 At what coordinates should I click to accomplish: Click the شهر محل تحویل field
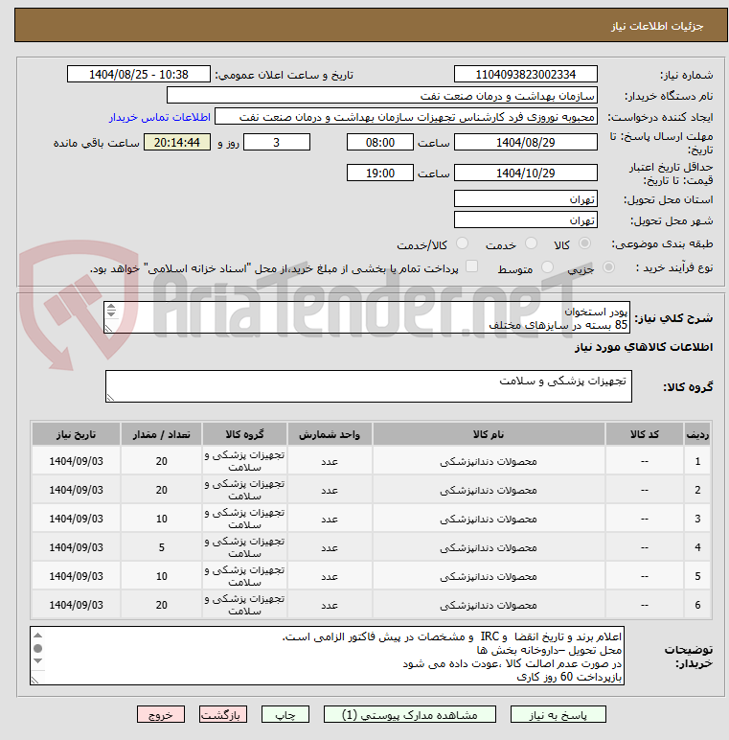526,220
